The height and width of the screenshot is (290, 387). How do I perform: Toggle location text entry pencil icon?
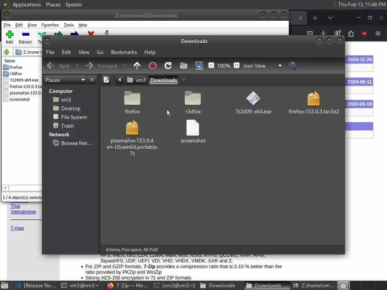tap(106, 80)
